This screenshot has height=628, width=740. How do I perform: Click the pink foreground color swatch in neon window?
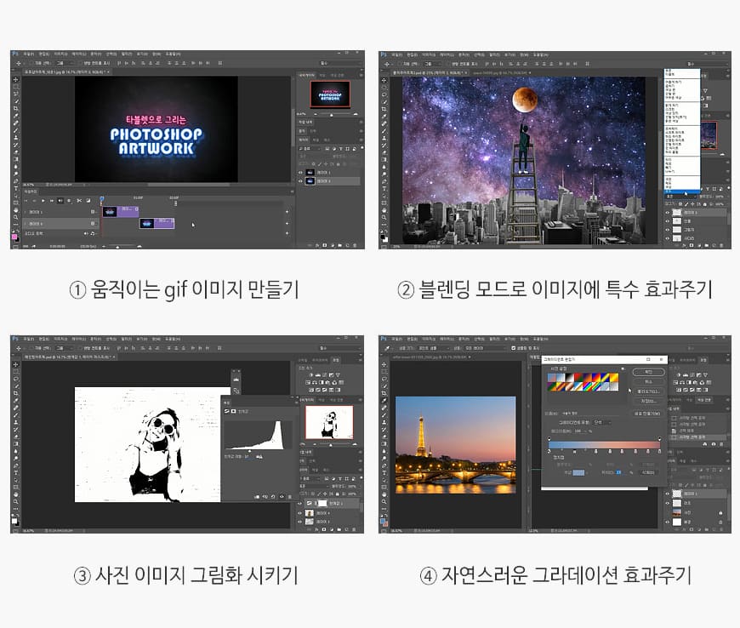click(14, 237)
